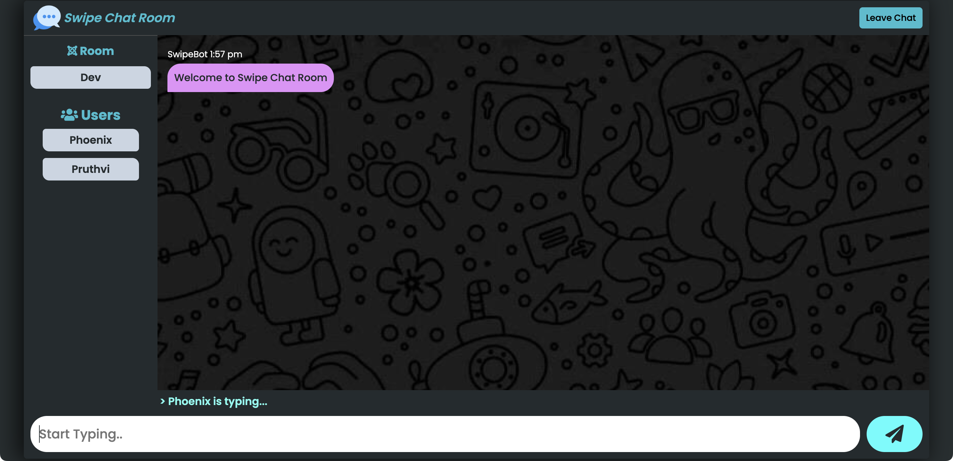The image size is (953, 461).
Task: Select user Pruthvi in Users list
Action: click(90, 169)
